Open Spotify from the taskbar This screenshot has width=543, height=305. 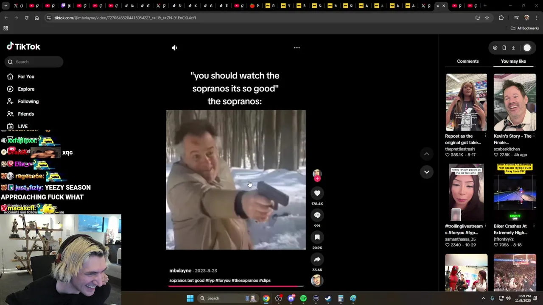click(303, 298)
